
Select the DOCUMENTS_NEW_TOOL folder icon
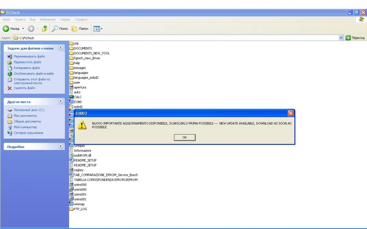point(72,53)
